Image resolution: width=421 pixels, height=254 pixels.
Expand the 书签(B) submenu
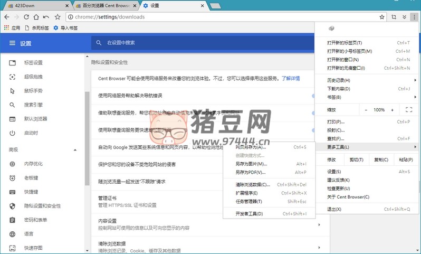point(369,97)
